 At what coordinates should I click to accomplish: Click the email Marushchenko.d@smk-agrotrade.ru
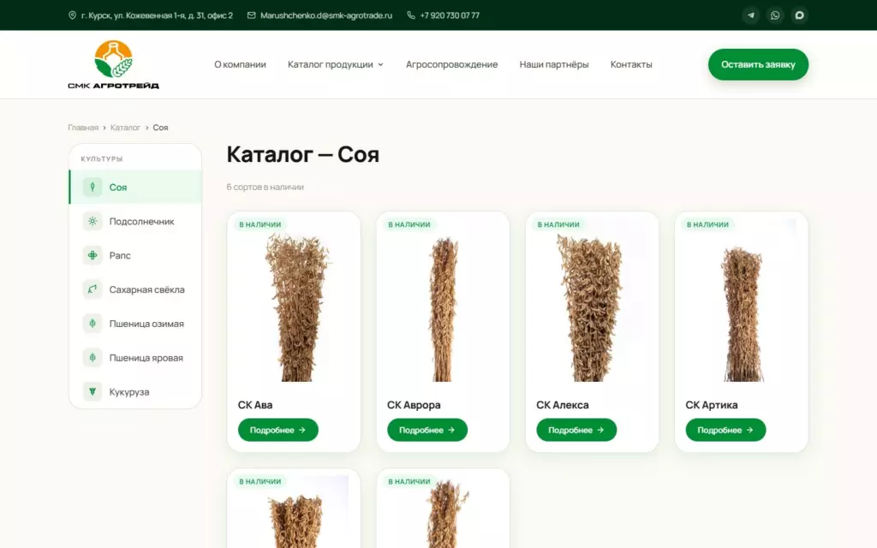click(326, 15)
